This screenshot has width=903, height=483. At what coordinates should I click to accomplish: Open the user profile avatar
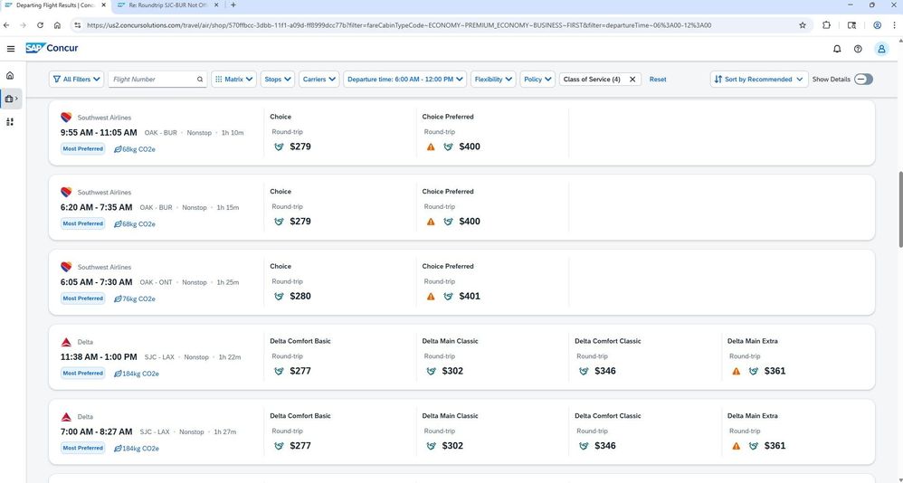[x=881, y=49]
